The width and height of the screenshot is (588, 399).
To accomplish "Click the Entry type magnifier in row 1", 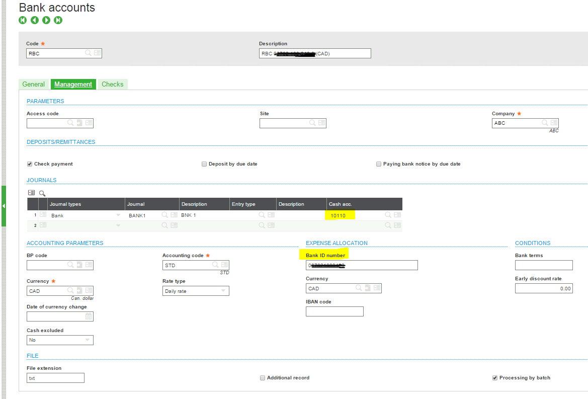I will point(262,215).
